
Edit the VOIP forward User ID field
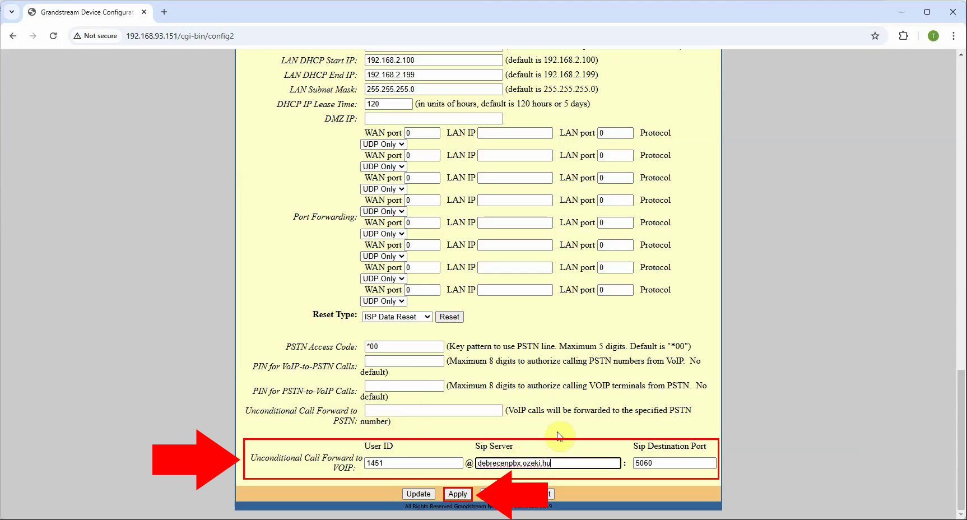point(413,463)
